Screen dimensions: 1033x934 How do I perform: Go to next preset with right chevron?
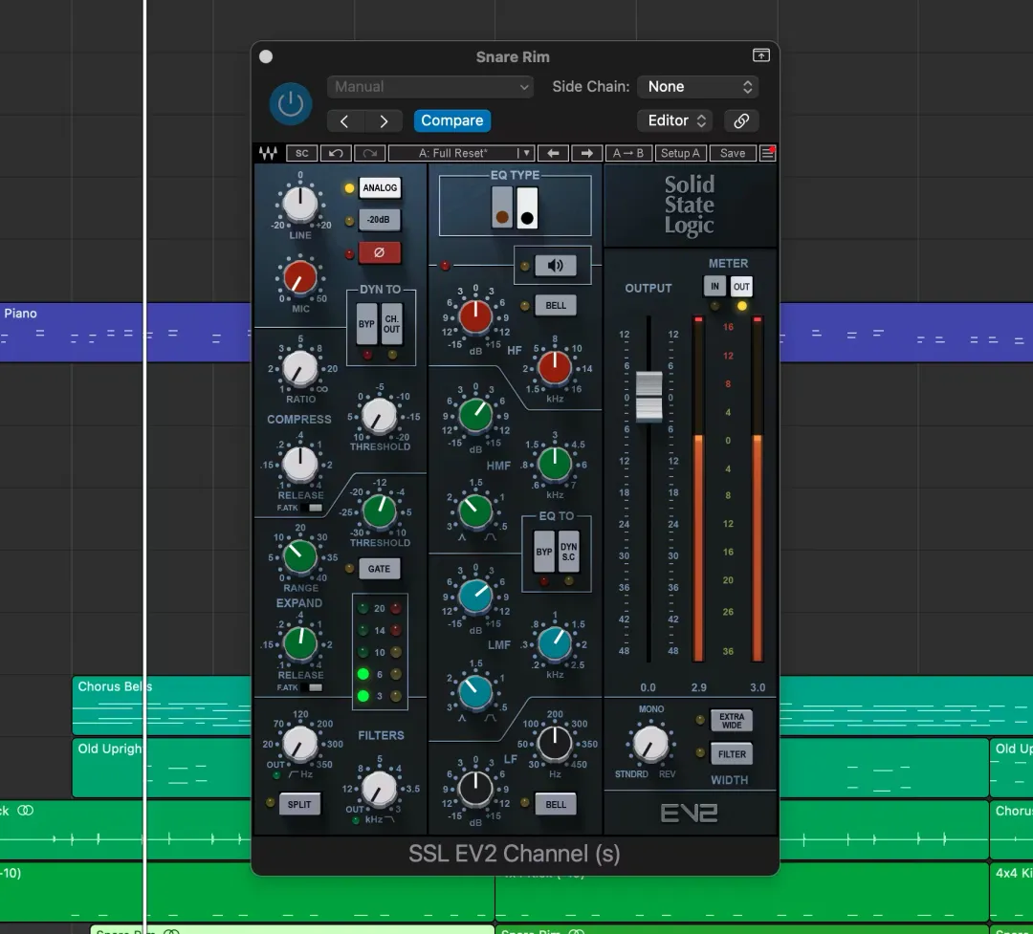384,121
